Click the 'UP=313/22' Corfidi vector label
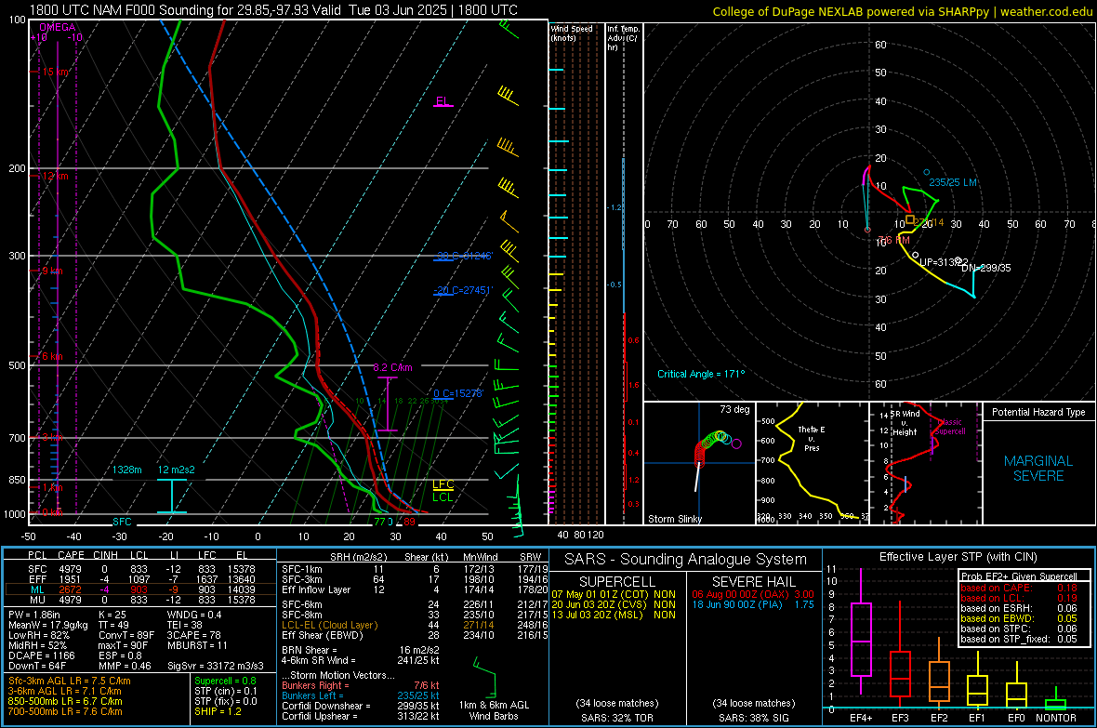The height and width of the screenshot is (728, 1097). [x=944, y=262]
